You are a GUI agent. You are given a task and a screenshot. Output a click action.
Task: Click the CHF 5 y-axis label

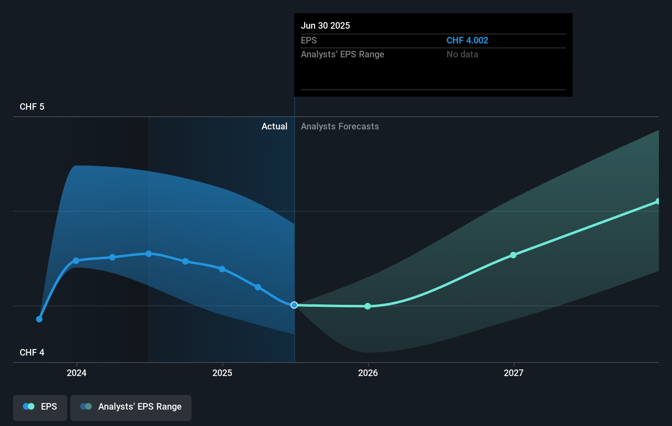pos(32,107)
